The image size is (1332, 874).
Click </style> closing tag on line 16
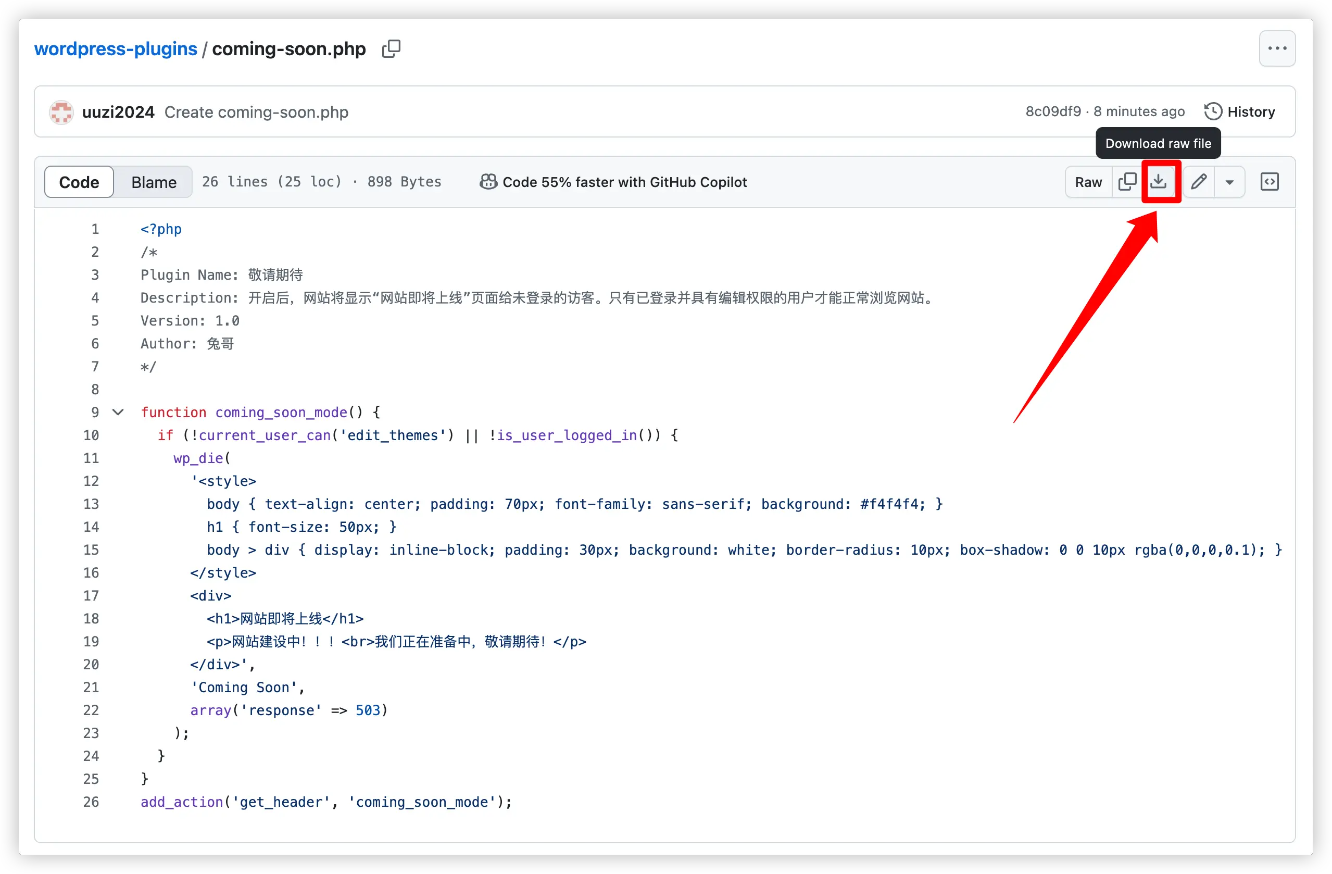click(x=223, y=573)
